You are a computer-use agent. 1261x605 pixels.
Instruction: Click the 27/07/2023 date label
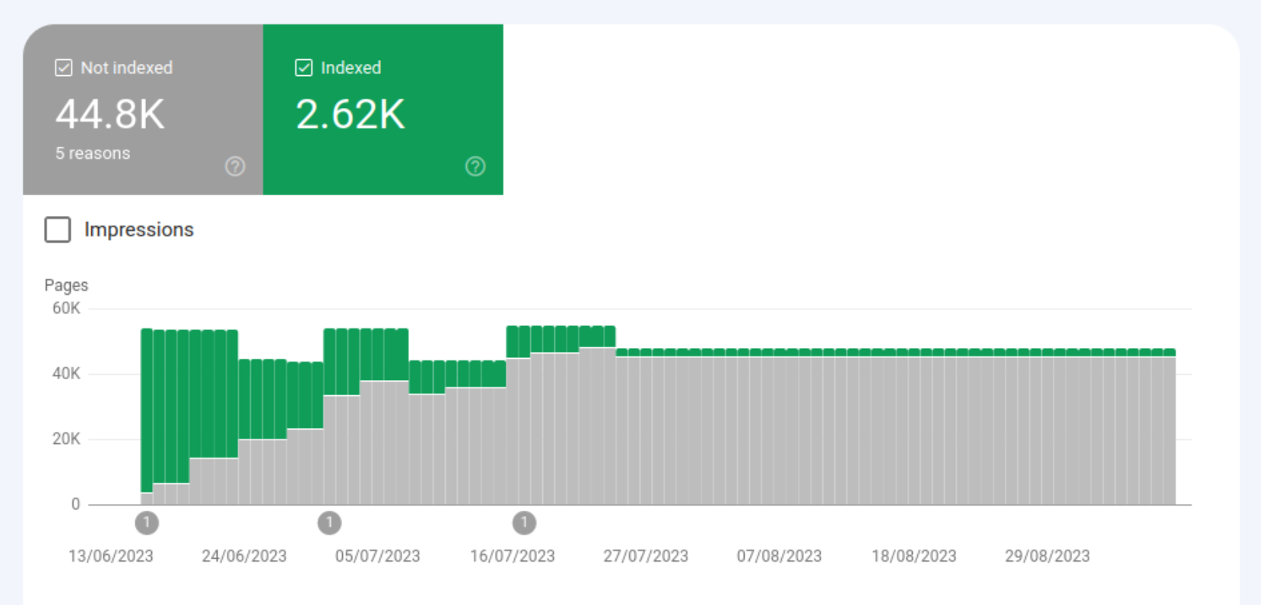tap(646, 556)
